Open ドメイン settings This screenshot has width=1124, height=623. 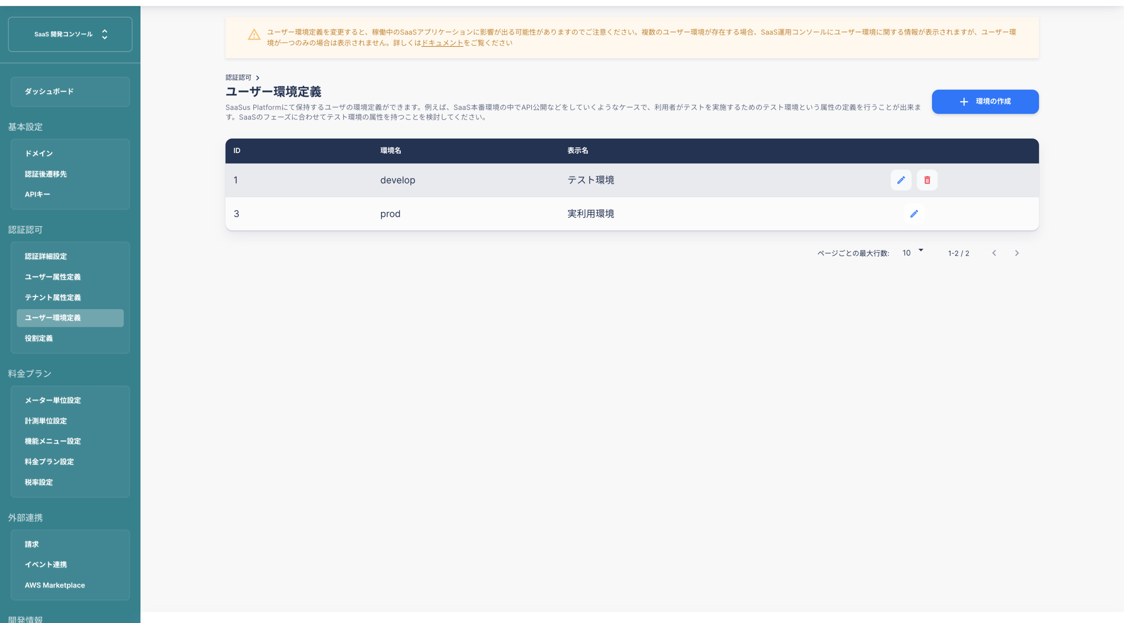click(70, 153)
